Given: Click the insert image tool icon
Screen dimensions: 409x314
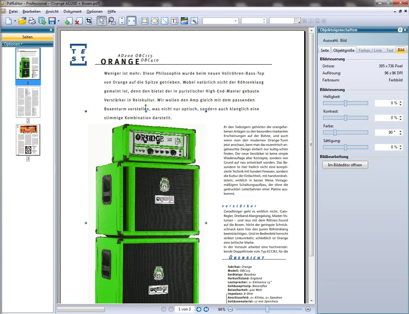Looking at the screenshot, I should [184, 21].
